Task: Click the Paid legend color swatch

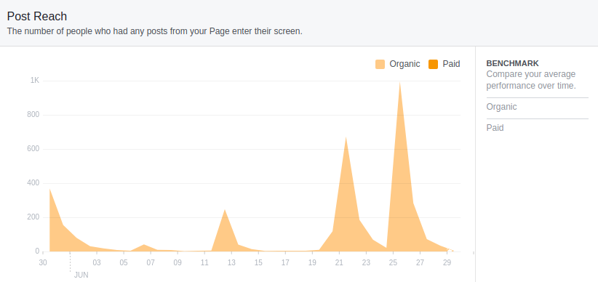Action: [x=434, y=64]
